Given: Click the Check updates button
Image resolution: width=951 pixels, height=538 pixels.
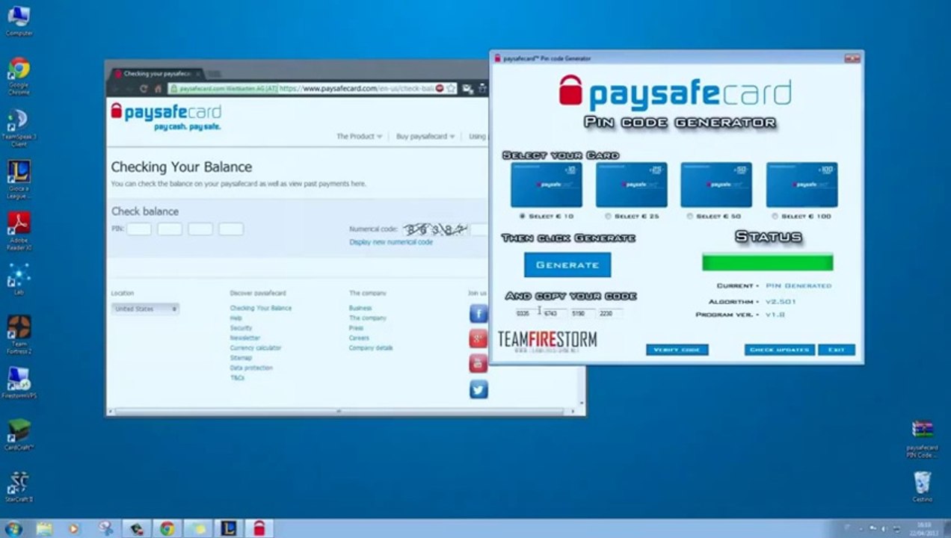Looking at the screenshot, I should (x=779, y=350).
